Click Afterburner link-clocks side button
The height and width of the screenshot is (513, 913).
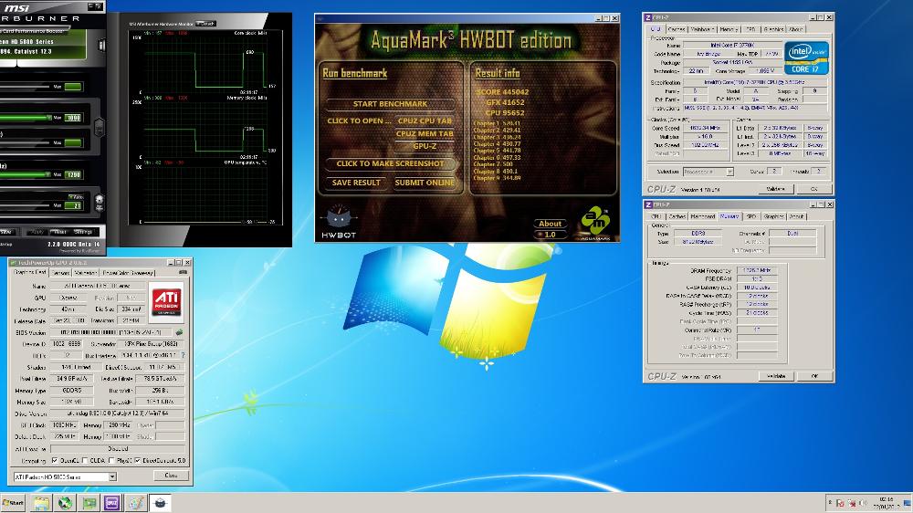pos(99,127)
